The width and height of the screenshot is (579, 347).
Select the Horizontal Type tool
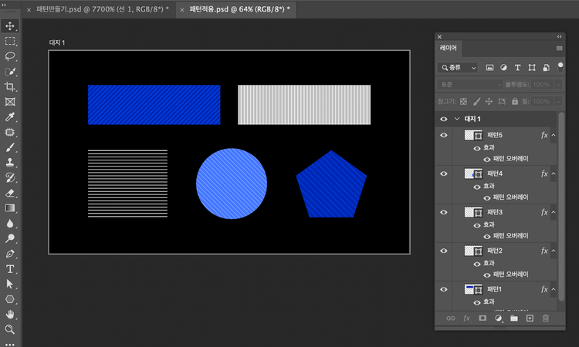pyautogui.click(x=11, y=269)
